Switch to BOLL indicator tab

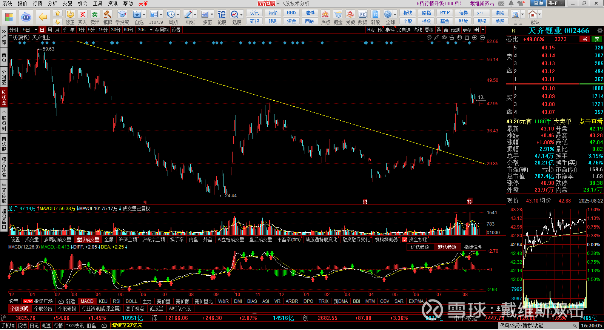pyautogui.click(x=131, y=301)
